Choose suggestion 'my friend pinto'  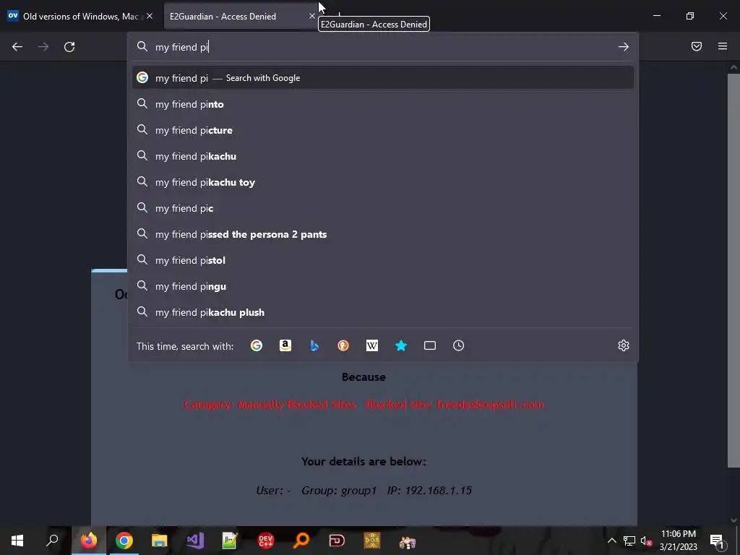[383, 104]
